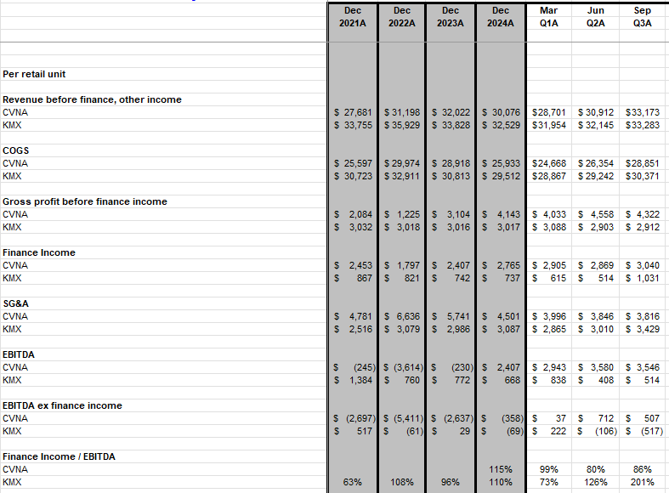Select revenue value $31,198
669x493 pixels.
[402, 112]
